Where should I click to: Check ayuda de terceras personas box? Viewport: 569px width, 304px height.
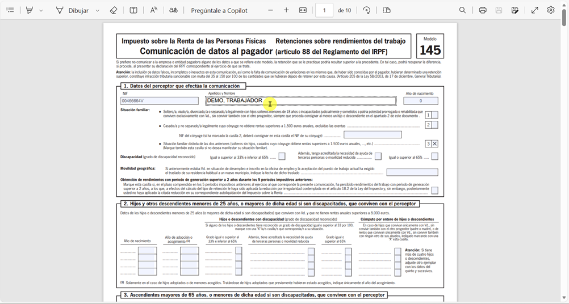click(378, 157)
